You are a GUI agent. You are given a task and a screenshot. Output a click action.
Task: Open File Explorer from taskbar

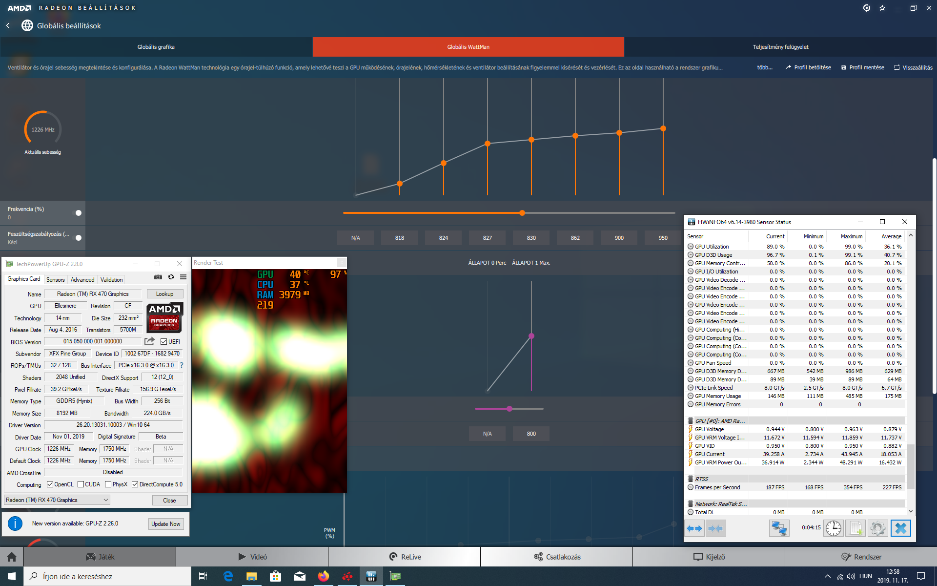[252, 576]
